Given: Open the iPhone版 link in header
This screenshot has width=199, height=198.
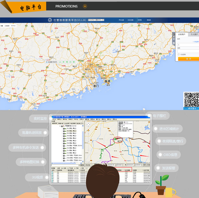Looking at the screenshot, I should [121, 20].
